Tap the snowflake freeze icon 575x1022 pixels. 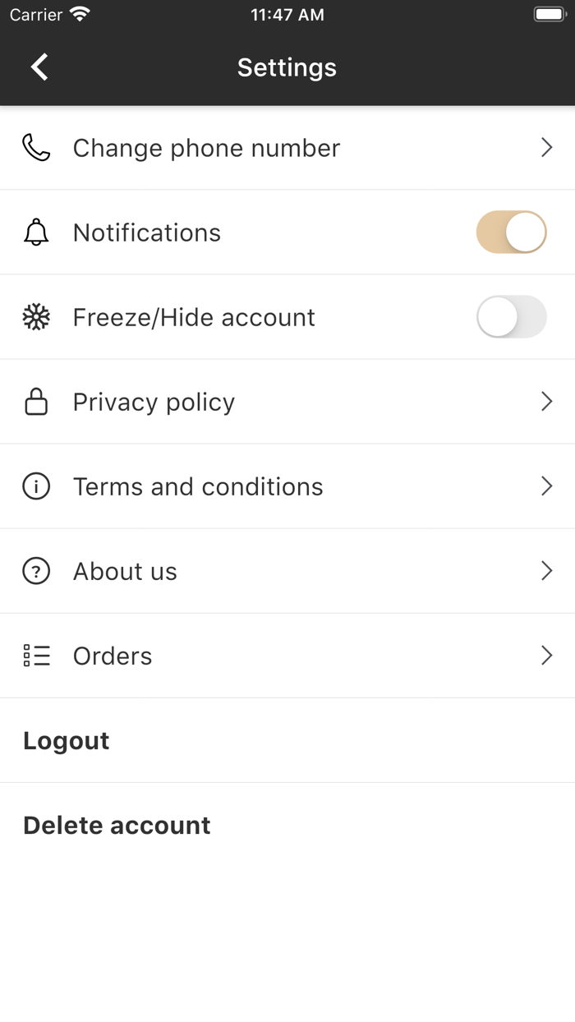(x=36, y=317)
